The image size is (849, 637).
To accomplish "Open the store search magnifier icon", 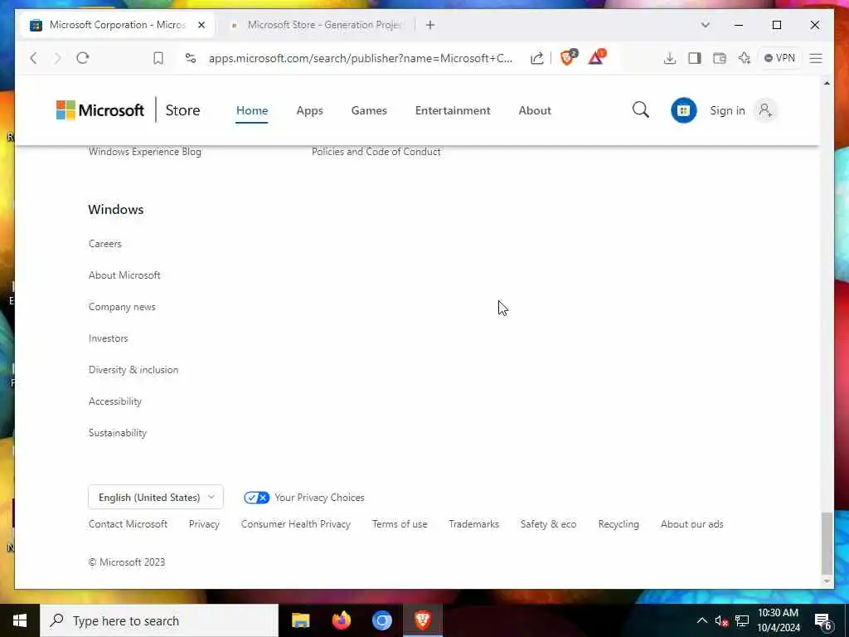I will coord(641,110).
